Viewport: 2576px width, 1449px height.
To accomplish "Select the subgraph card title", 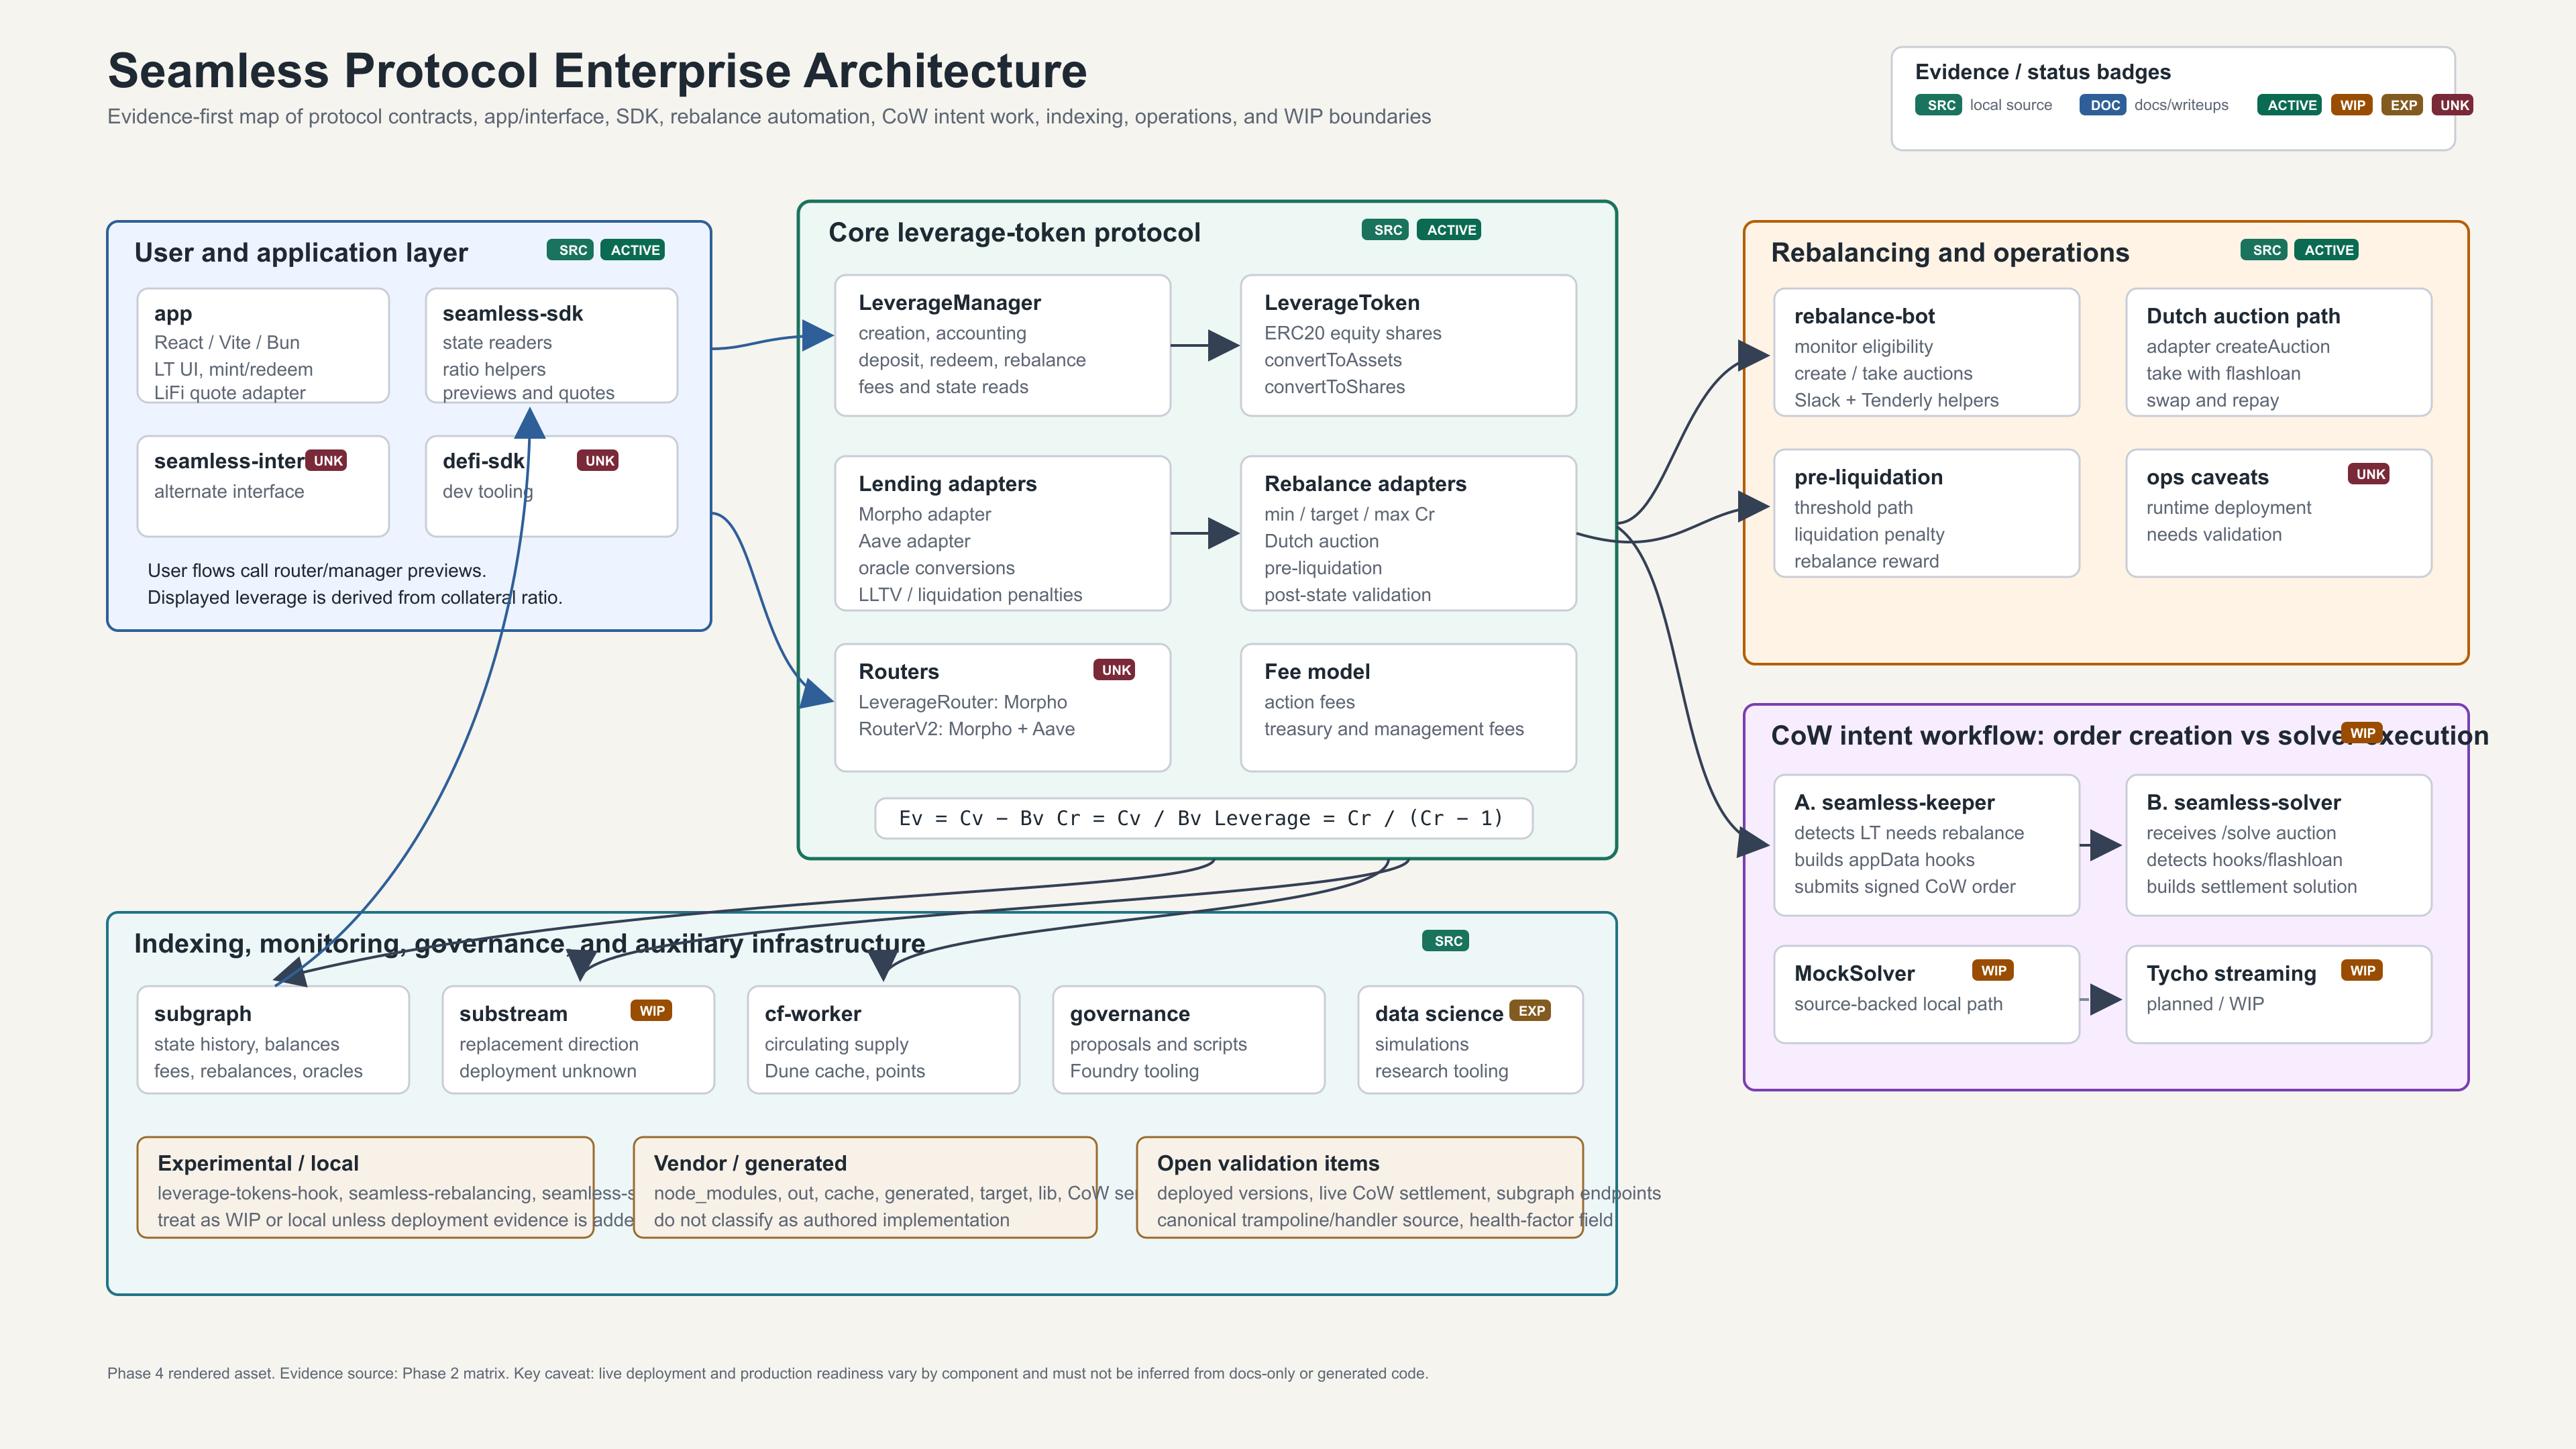I will [x=203, y=1014].
